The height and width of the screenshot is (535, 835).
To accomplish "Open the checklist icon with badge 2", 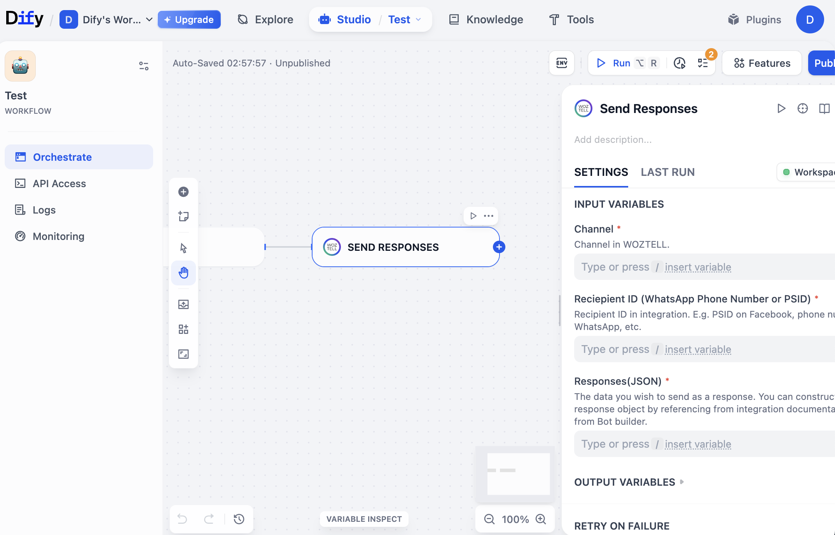I will [x=703, y=63].
